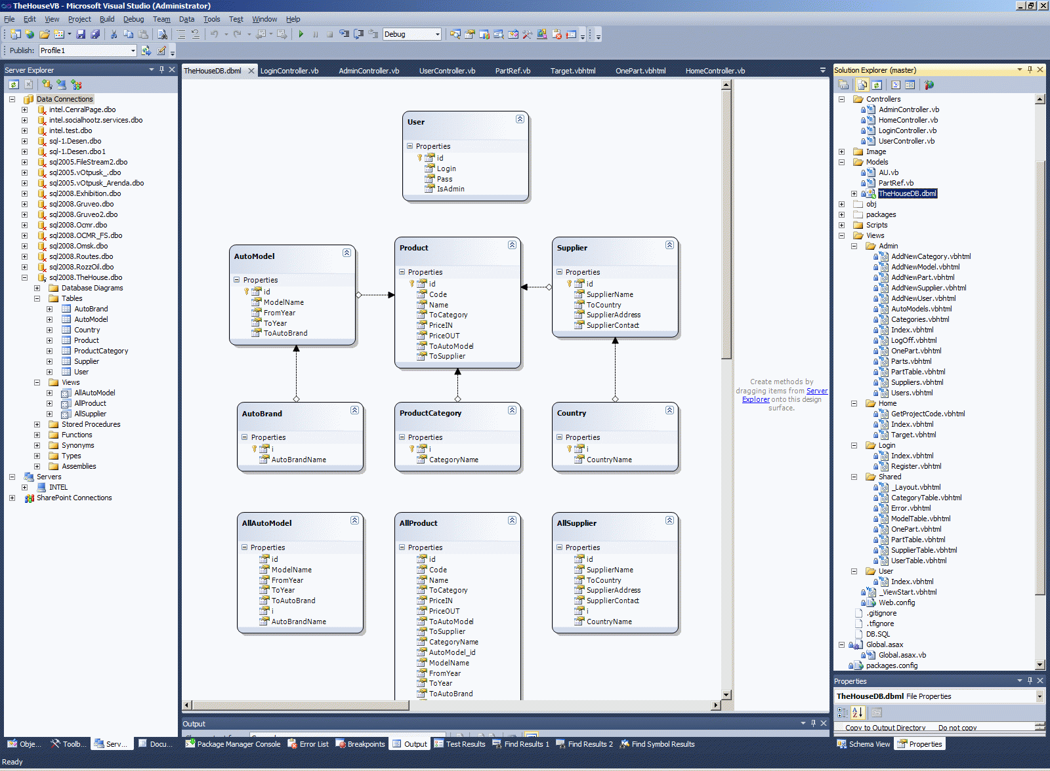Collapse the AllProduct entity using its chevron
This screenshot has width=1050, height=771.
coord(512,520)
